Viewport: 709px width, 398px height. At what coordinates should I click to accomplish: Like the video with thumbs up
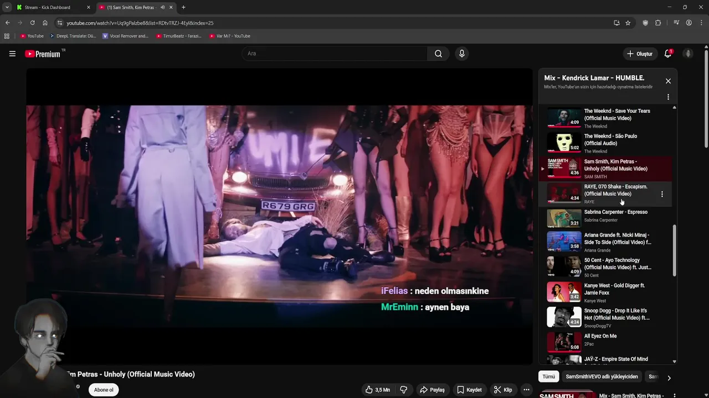377,390
